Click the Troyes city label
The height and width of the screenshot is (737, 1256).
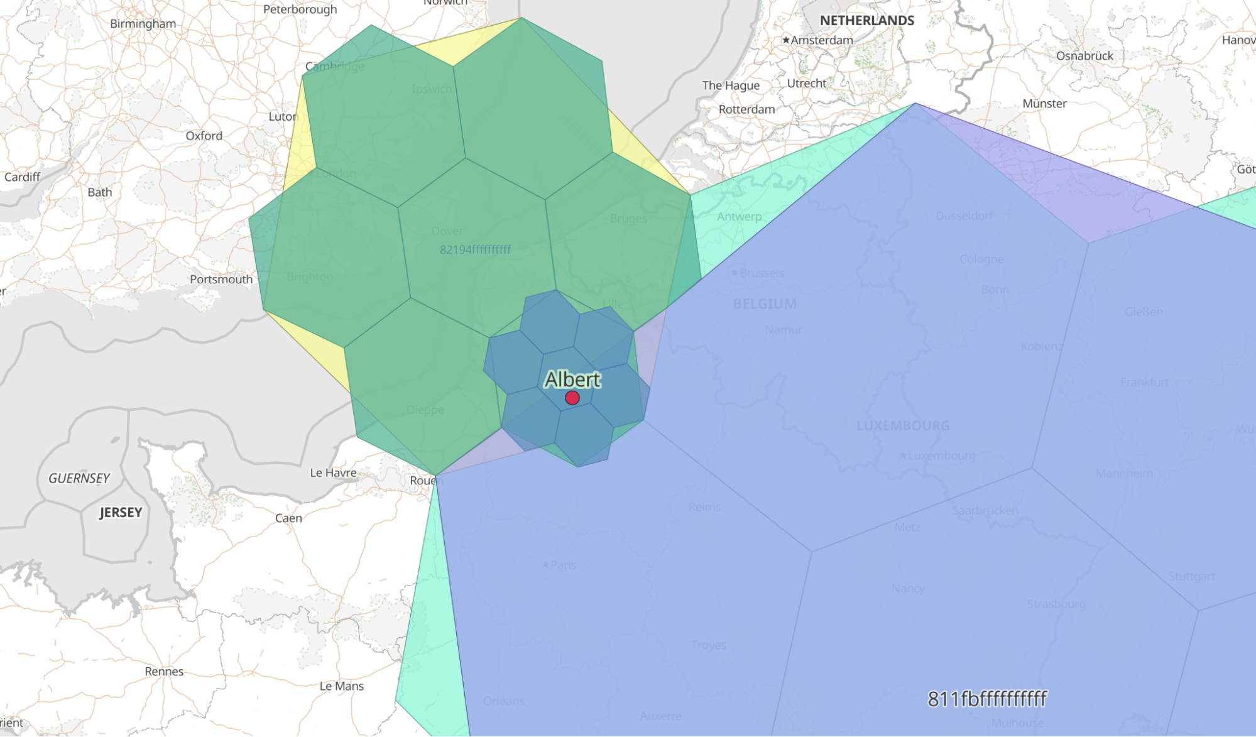(x=709, y=645)
